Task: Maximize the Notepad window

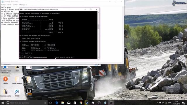Action: click(x=115, y=2)
